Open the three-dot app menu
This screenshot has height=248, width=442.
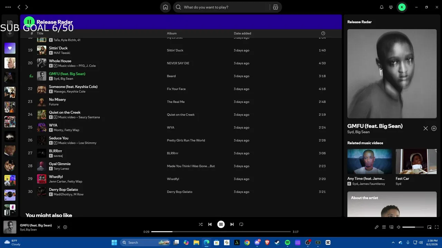[8, 7]
